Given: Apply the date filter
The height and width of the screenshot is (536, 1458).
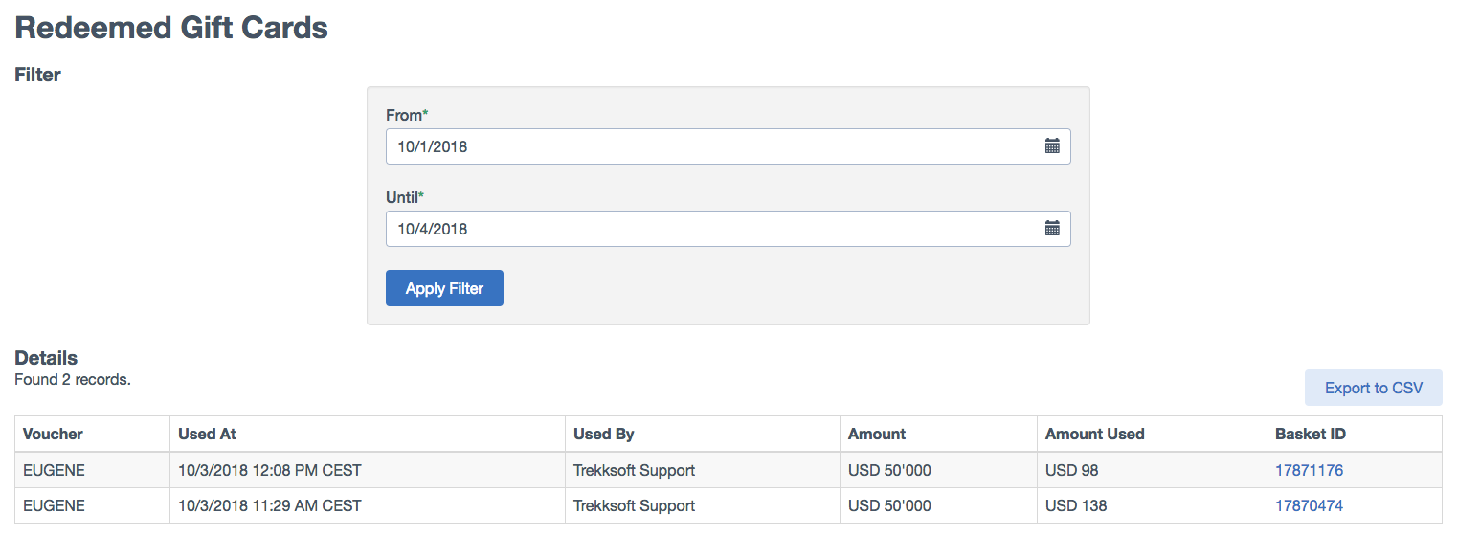Looking at the screenshot, I should [444, 288].
